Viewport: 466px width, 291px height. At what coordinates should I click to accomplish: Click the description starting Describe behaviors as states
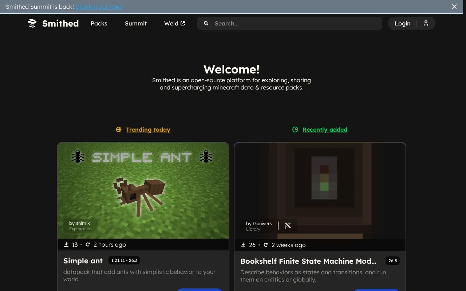click(x=313, y=276)
